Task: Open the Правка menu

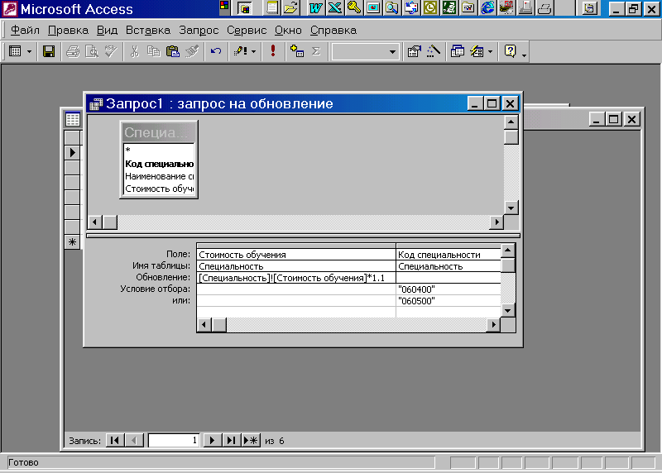Action: 68,31
